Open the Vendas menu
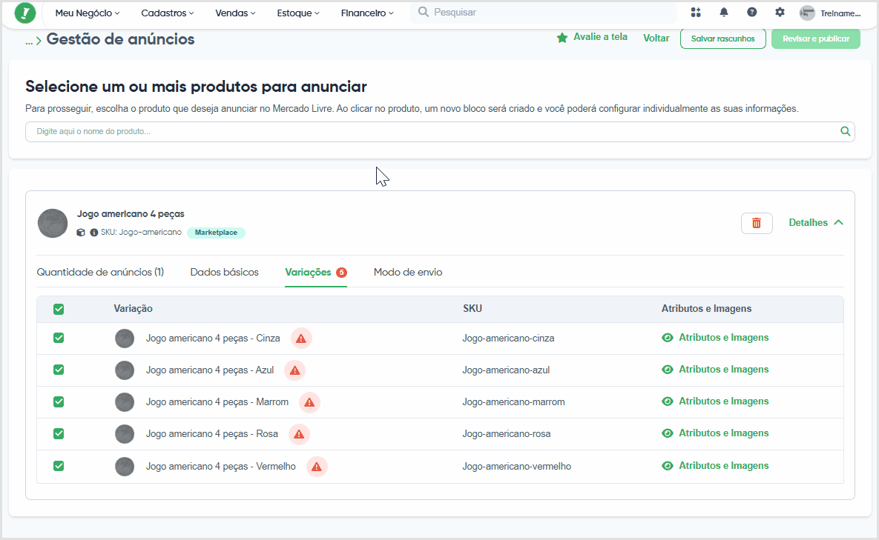The width and height of the screenshot is (879, 540). 235,13
